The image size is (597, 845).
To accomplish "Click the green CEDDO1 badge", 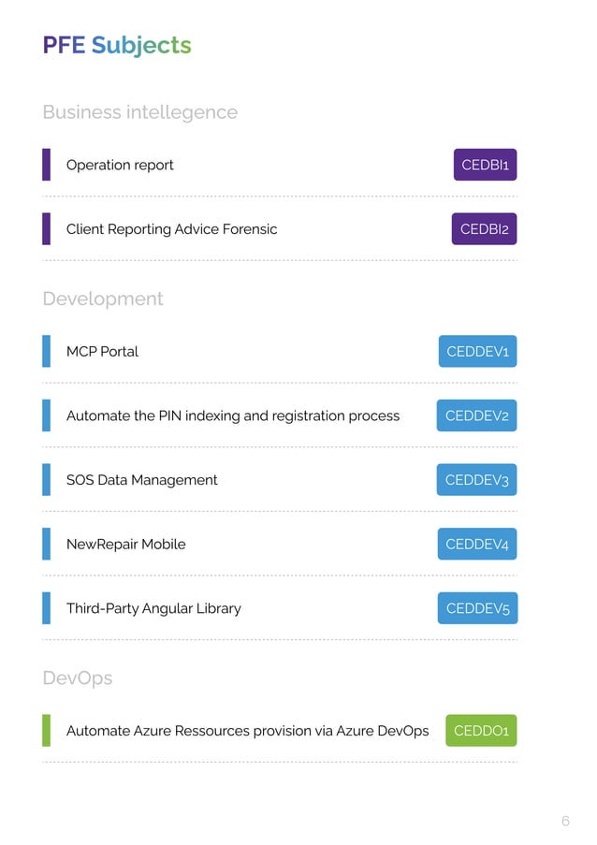I will [x=480, y=731].
